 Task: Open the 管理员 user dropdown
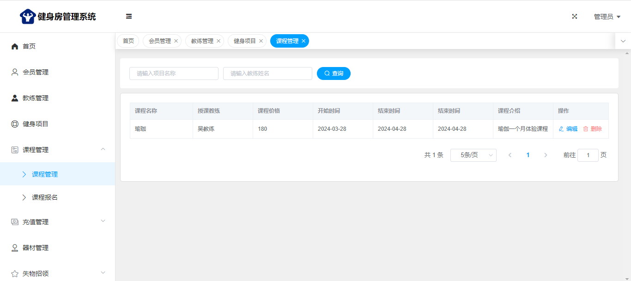[x=607, y=17]
